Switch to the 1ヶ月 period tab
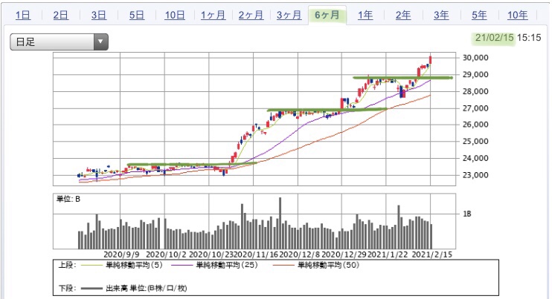Image resolution: width=552 pixels, height=299 pixels. (213, 15)
